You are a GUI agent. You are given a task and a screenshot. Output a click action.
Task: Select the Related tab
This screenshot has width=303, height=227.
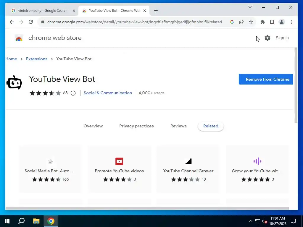click(211, 126)
